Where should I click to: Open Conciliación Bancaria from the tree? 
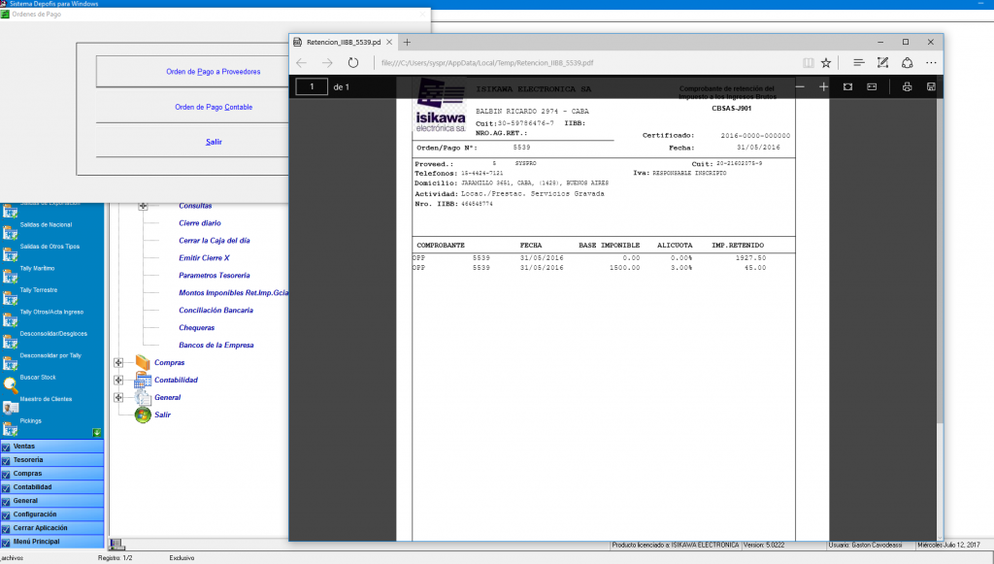(x=215, y=311)
